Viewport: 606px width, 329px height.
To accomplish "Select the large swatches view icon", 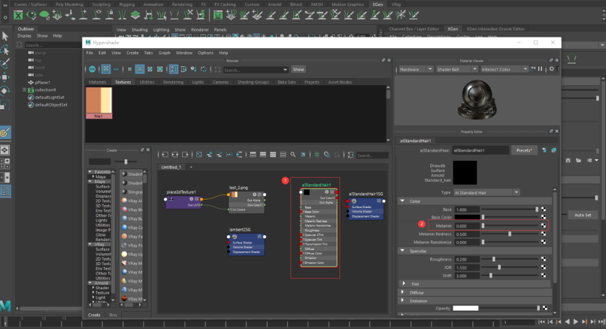I will pyautogui.click(x=150, y=69).
